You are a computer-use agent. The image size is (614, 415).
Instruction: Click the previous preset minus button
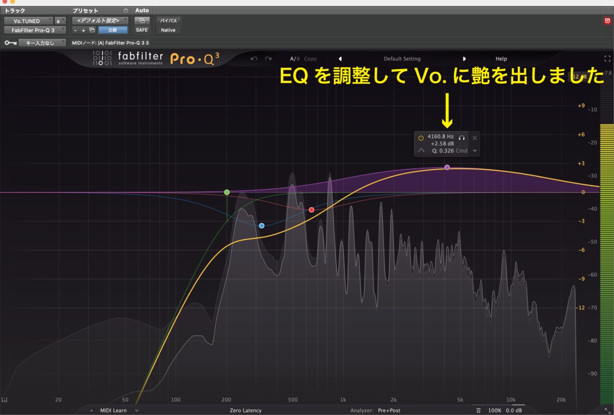coord(75,30)
